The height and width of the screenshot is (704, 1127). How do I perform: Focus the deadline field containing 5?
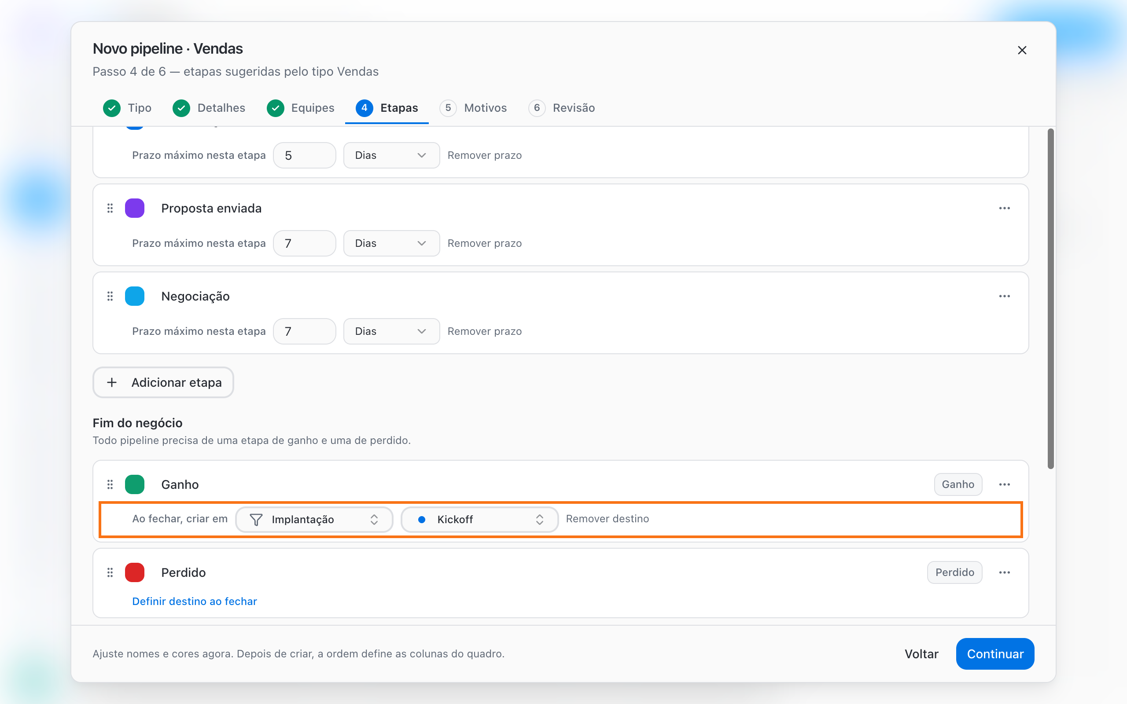(305, 155)
